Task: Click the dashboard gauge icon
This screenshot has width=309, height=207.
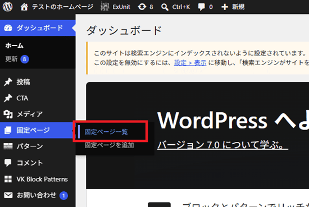Action: pyautogui.click(x=8, y=27)
